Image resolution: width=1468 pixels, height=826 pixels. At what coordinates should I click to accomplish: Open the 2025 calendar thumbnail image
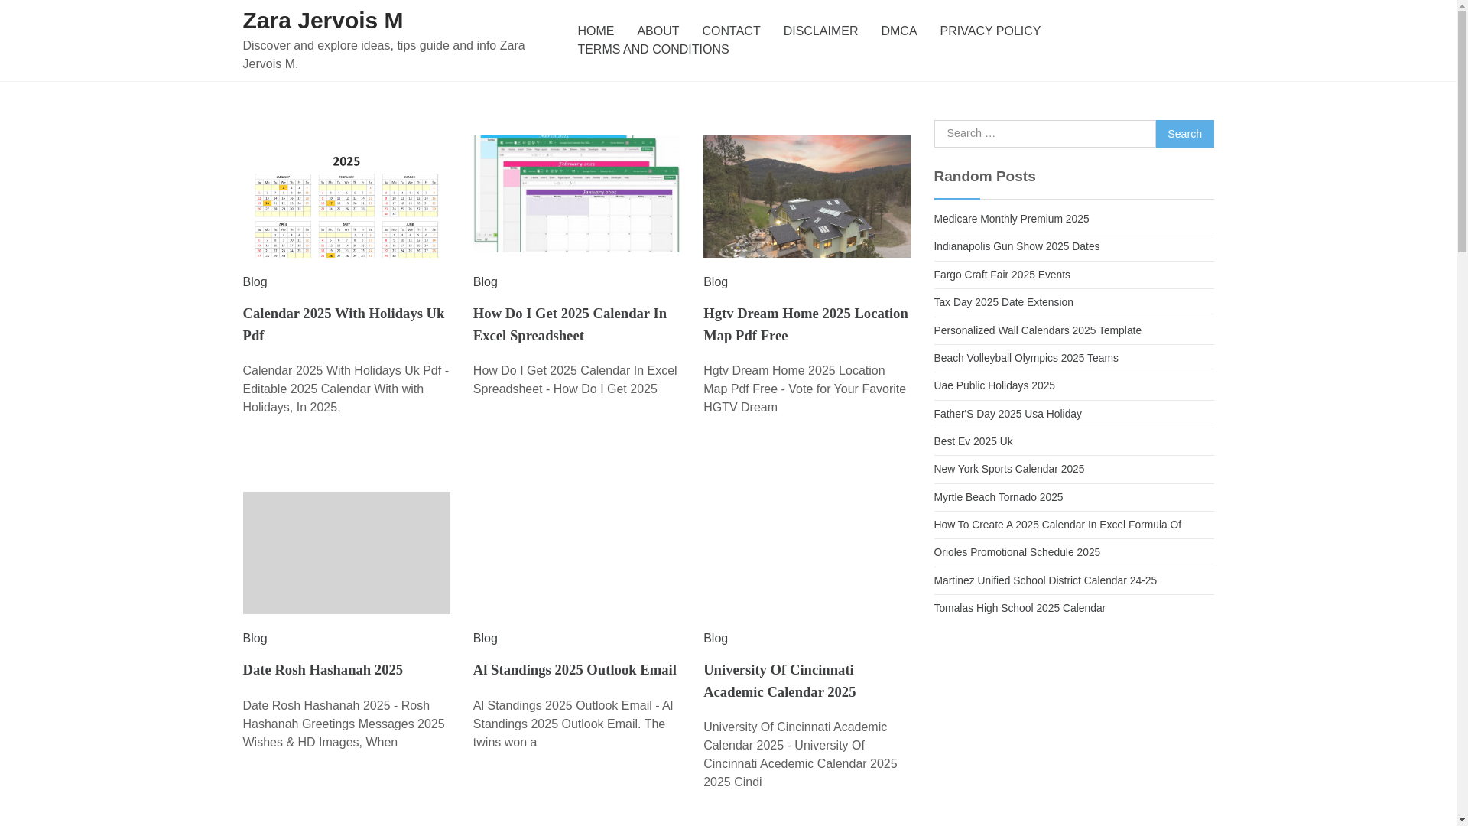pyautogui.click(x=346, y=197)
